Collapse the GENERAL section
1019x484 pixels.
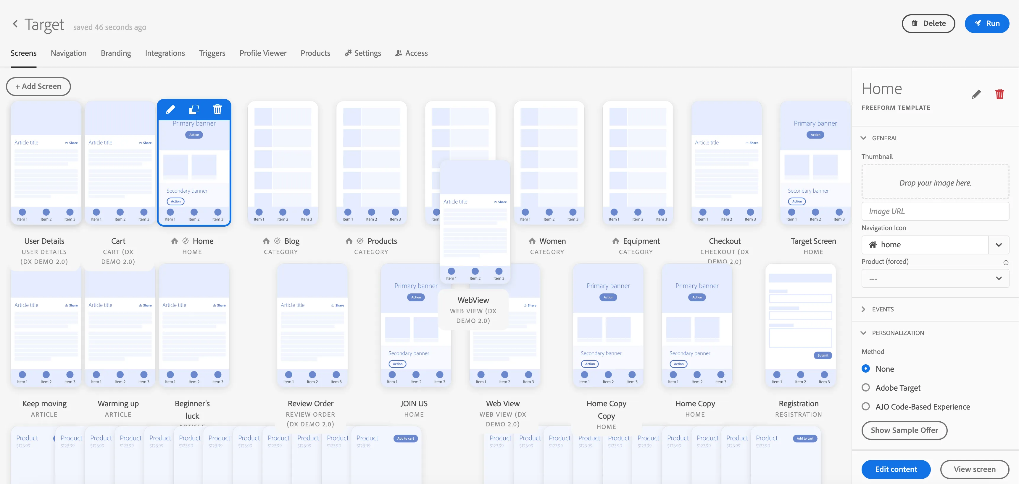(x=863, y=138)
